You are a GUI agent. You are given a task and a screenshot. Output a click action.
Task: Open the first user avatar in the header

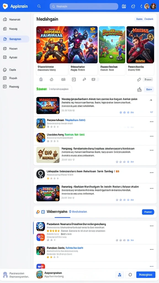tap(147, 6)
